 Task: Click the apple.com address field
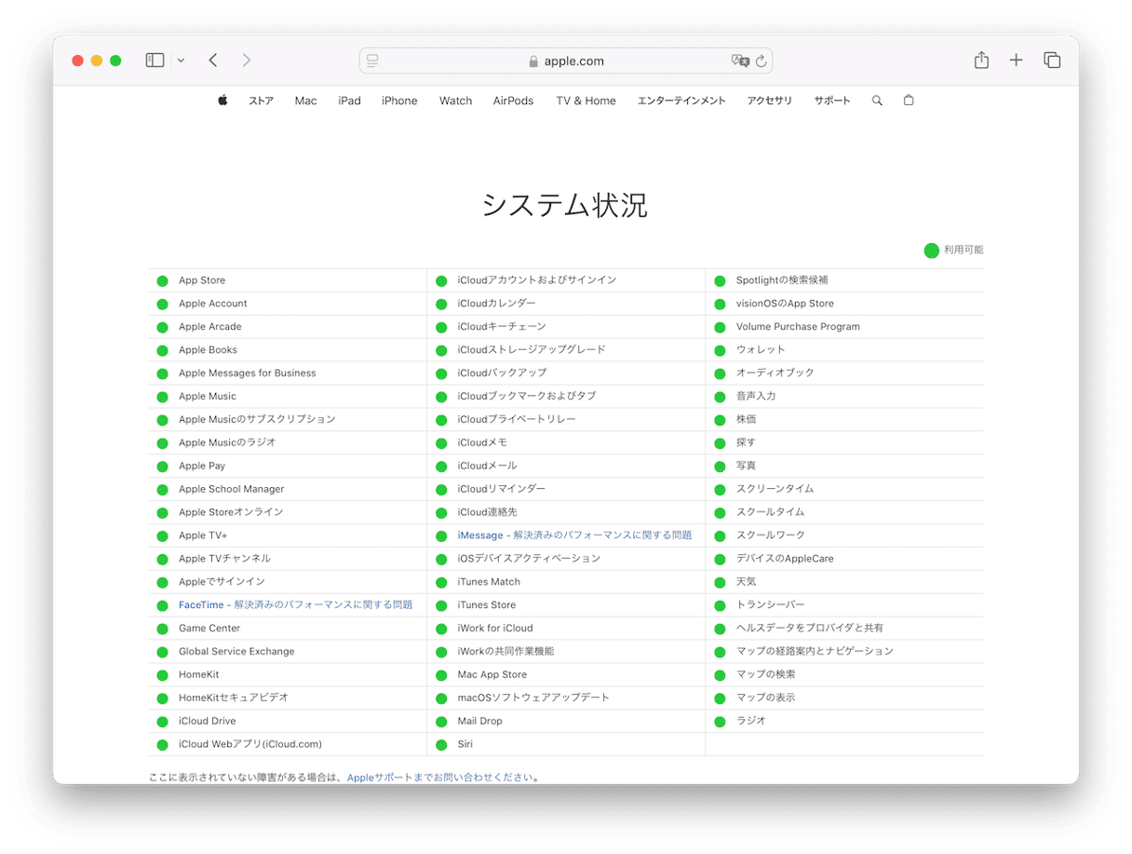[x=566, y=61]
